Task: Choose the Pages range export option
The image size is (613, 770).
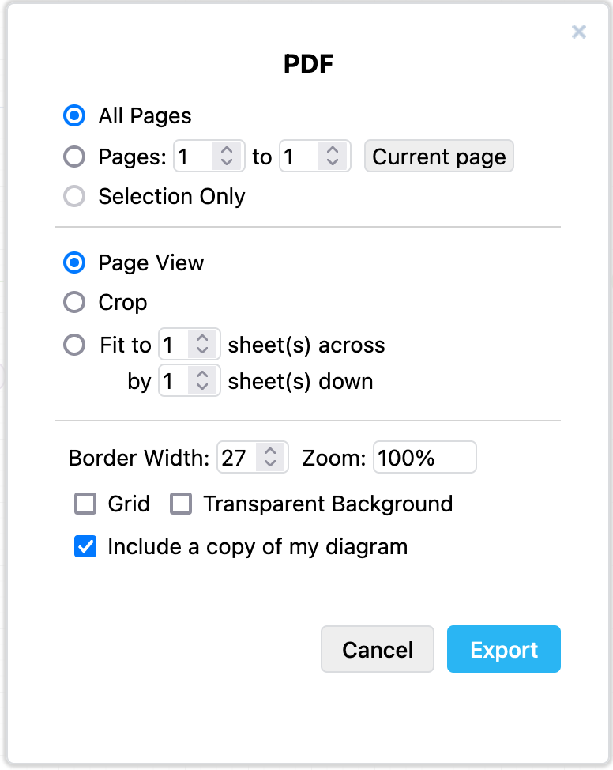Action: pyautogui.click(x=73, y=157)
